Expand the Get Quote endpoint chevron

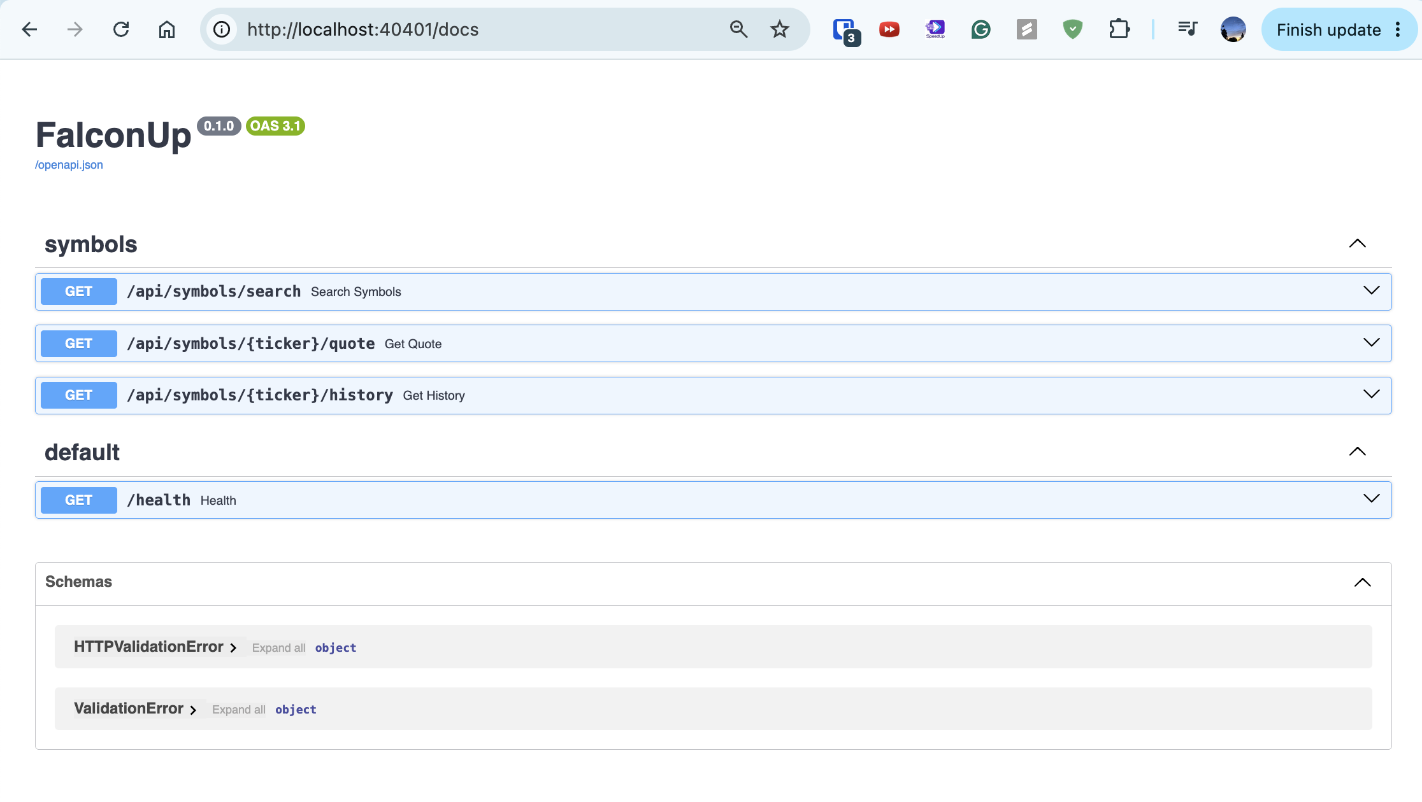tap(1372, 343)
